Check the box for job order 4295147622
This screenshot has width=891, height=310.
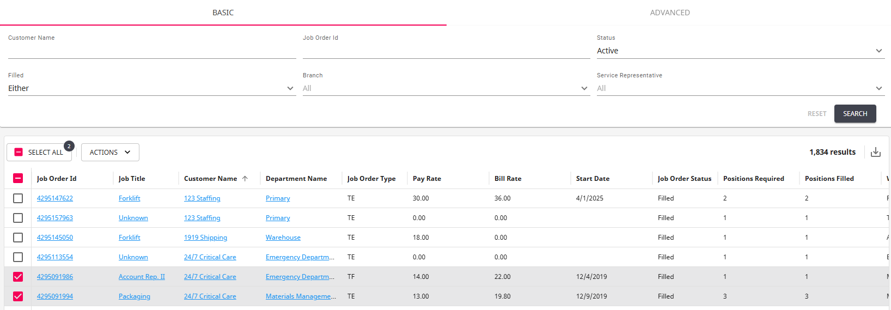[x=18, y=198]
